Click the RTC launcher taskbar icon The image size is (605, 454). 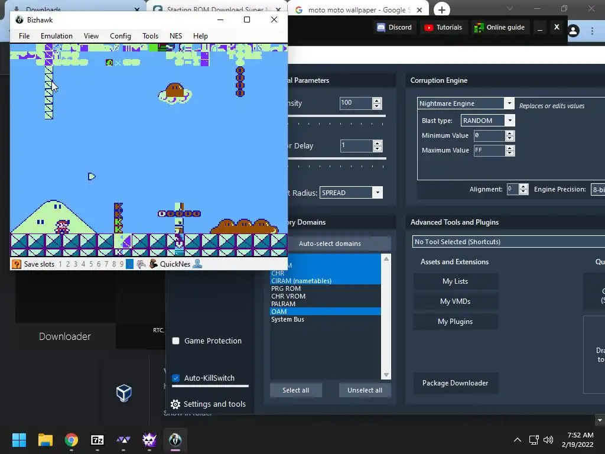[123, 440]
